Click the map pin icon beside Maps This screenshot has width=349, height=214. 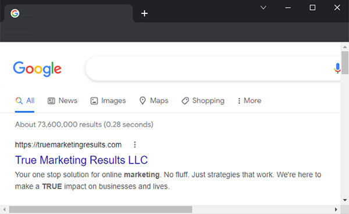(x=143, y=100)
